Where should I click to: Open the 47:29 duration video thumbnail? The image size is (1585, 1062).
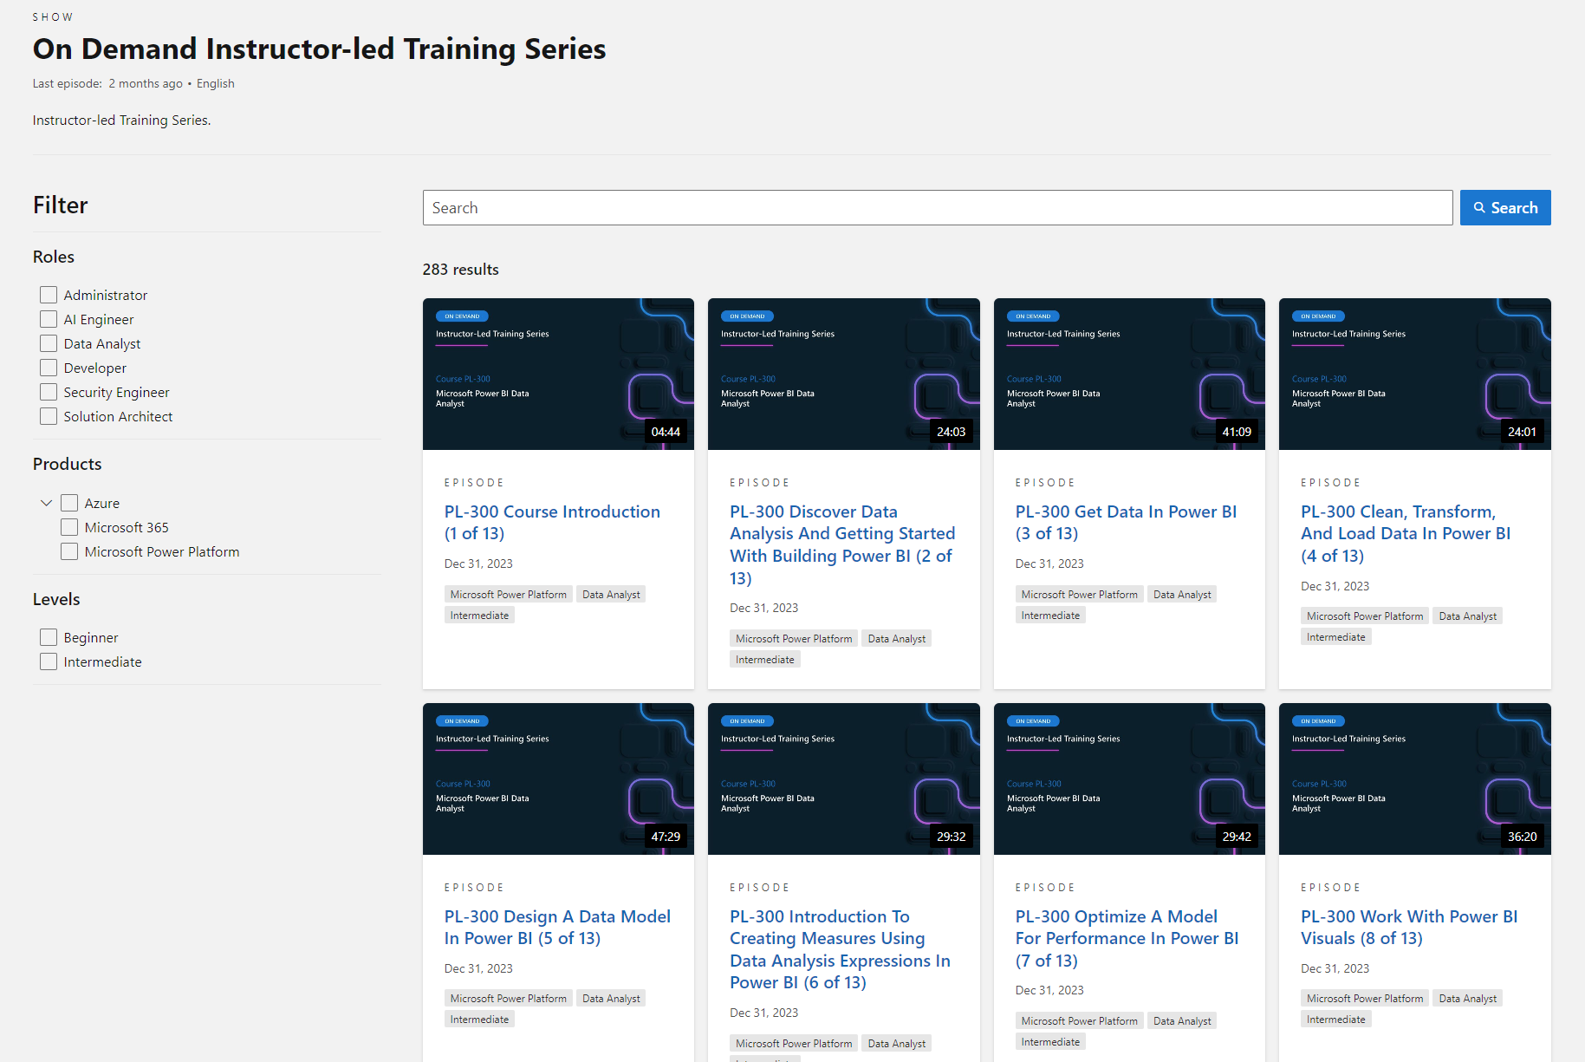click(x=558, y=779)
